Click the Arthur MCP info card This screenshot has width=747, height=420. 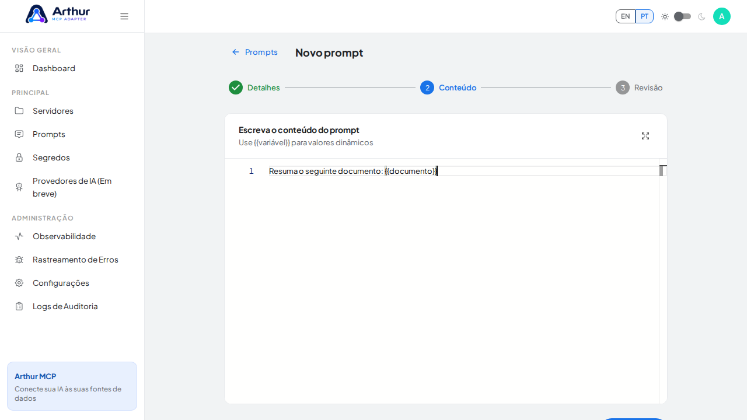[x=72, y=386]
